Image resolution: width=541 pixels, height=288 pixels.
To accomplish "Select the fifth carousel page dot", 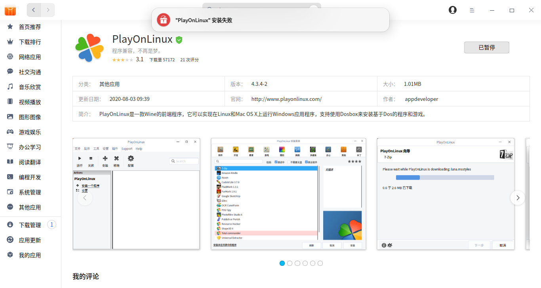I will click(x=312, y=263).
